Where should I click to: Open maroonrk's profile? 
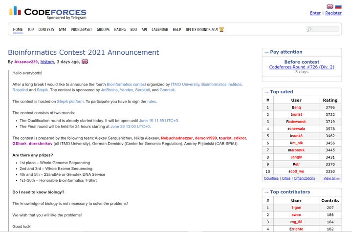coord(296,150)
